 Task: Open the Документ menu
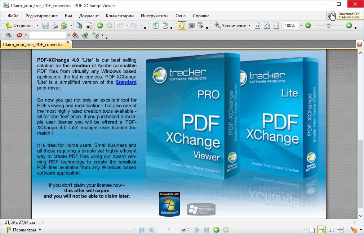89,16
